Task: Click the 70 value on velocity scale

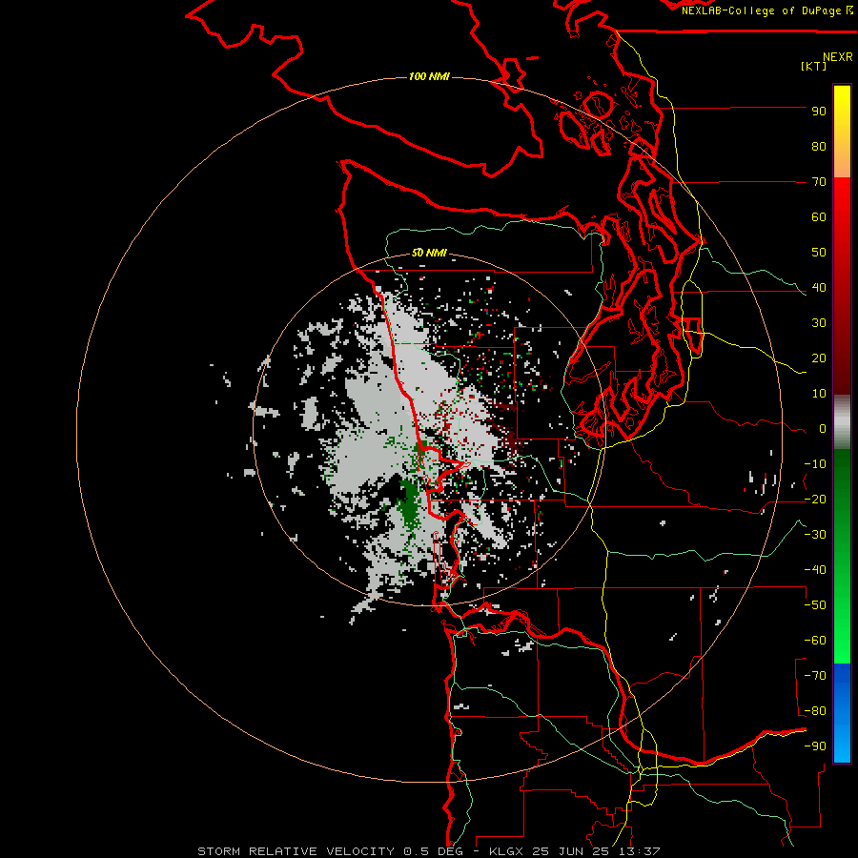Action: coord(819,182)
